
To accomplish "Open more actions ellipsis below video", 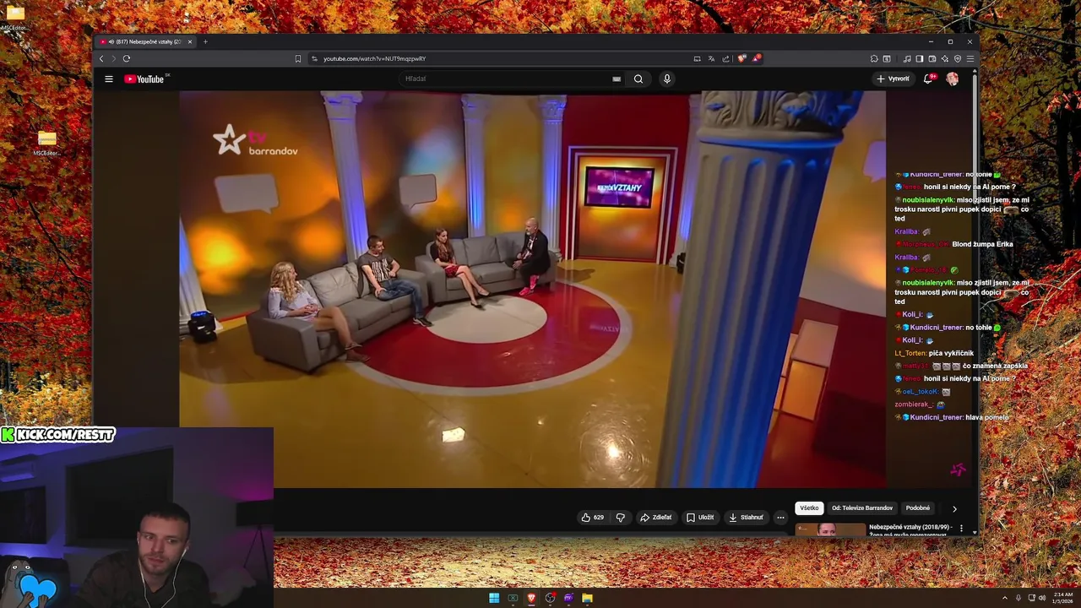I will 780,518.
